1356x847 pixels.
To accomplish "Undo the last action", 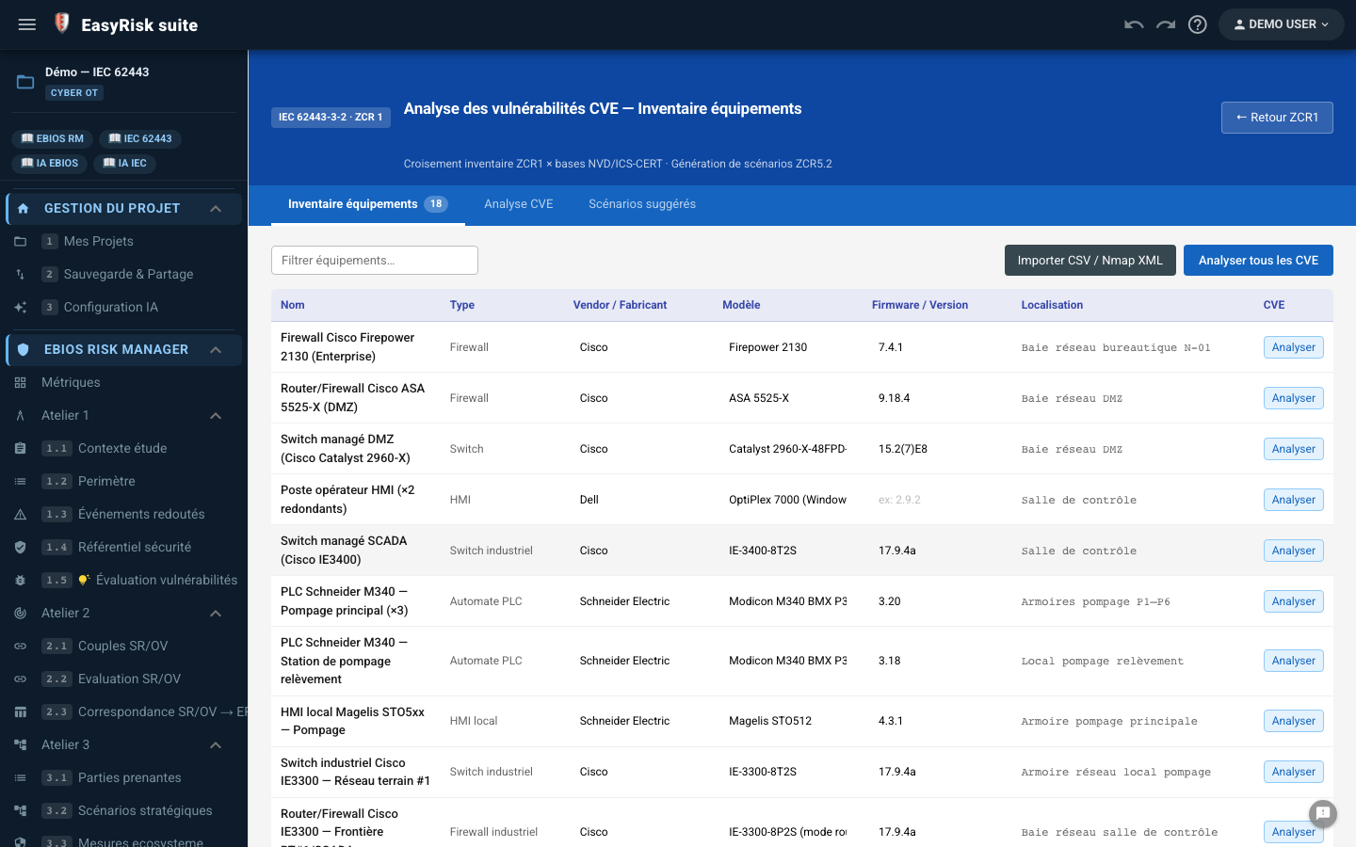I will pos(1134,24).
